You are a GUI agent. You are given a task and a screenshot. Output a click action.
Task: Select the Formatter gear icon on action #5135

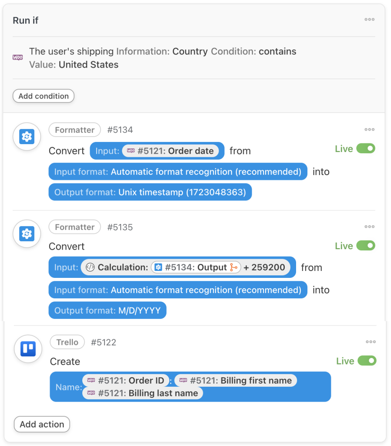coord(27,234)
